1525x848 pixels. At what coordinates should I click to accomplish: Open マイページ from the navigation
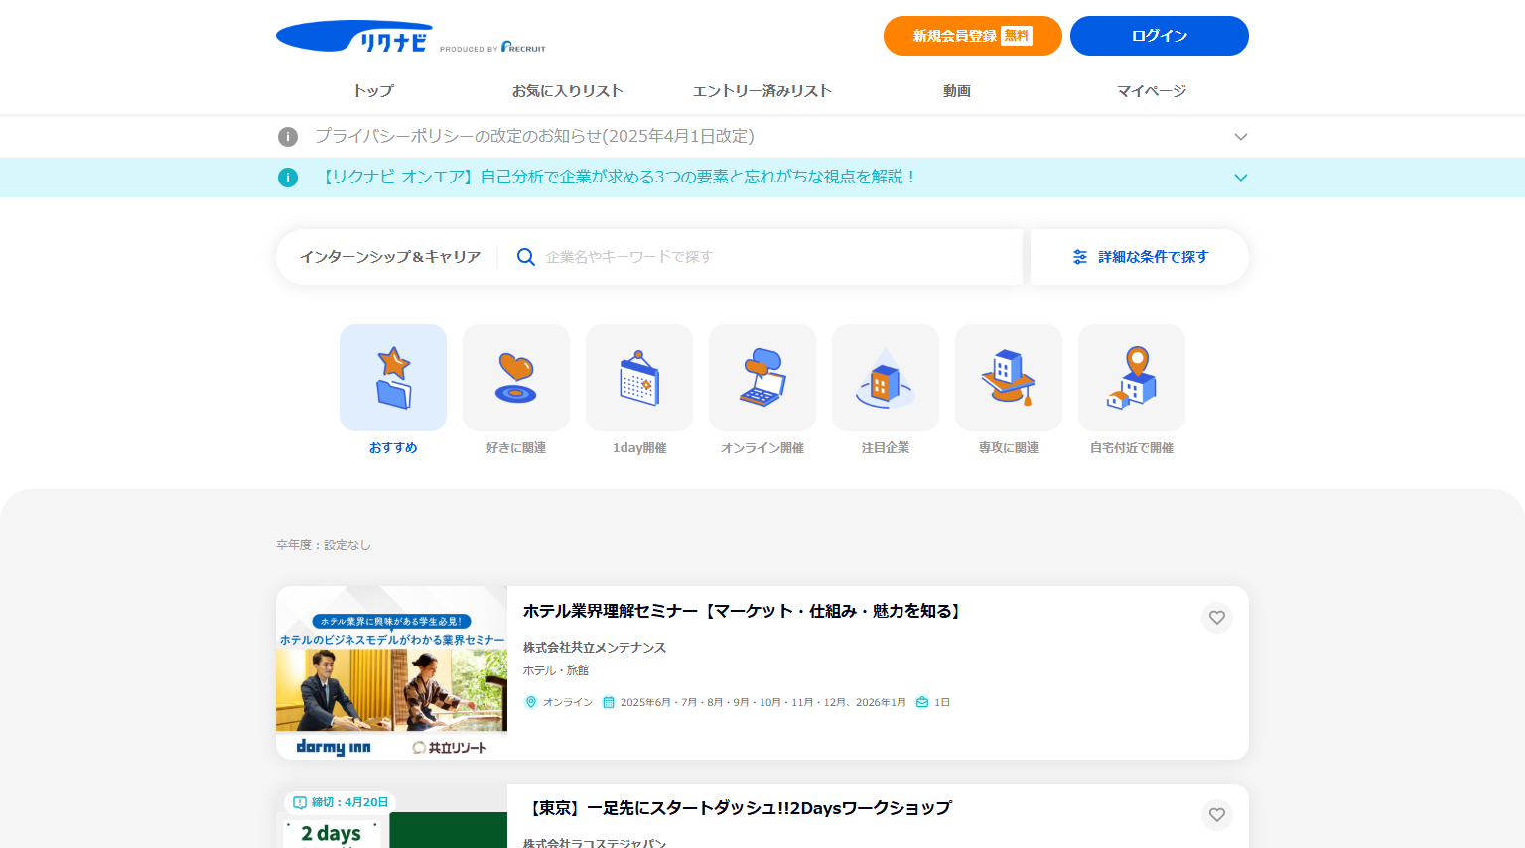[1151, 91]
